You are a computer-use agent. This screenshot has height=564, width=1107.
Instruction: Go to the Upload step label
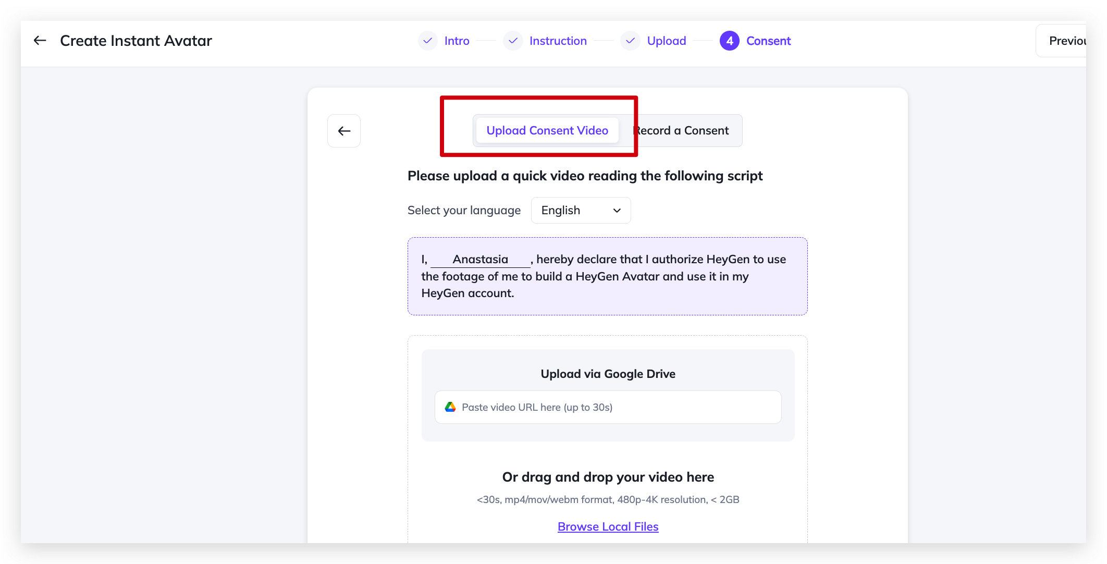tap(666, 41)
